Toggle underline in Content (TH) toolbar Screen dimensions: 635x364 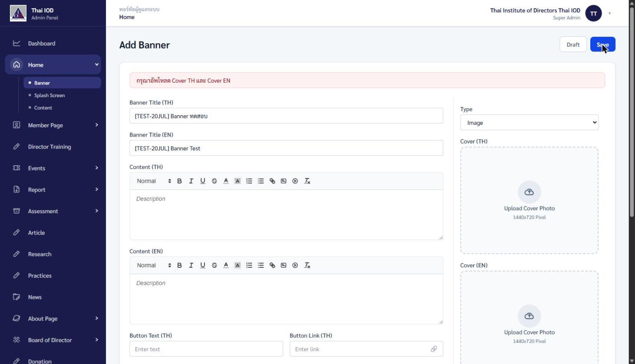pyautogui.click(x=203, y=181)
